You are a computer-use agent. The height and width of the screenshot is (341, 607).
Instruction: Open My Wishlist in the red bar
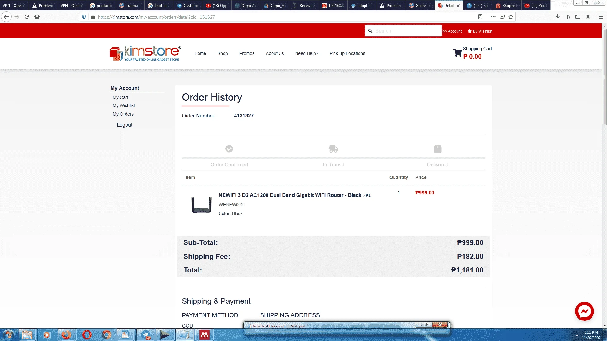(480, 31)
